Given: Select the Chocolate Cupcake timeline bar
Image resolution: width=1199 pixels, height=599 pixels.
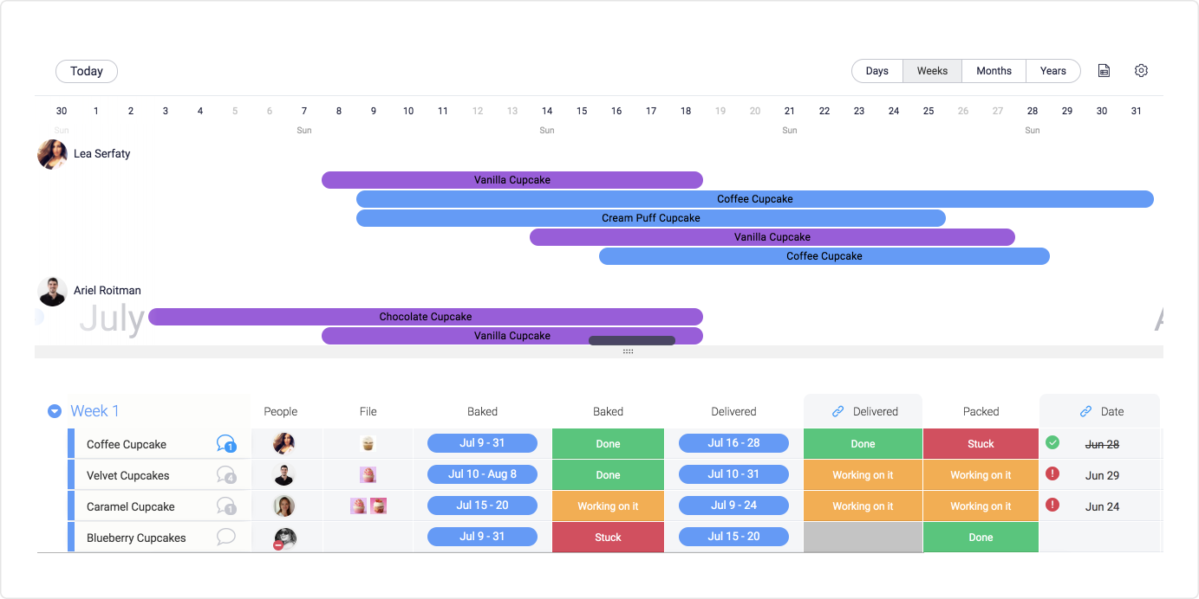Looking at the screenshot, I should [x=426, y=317].
